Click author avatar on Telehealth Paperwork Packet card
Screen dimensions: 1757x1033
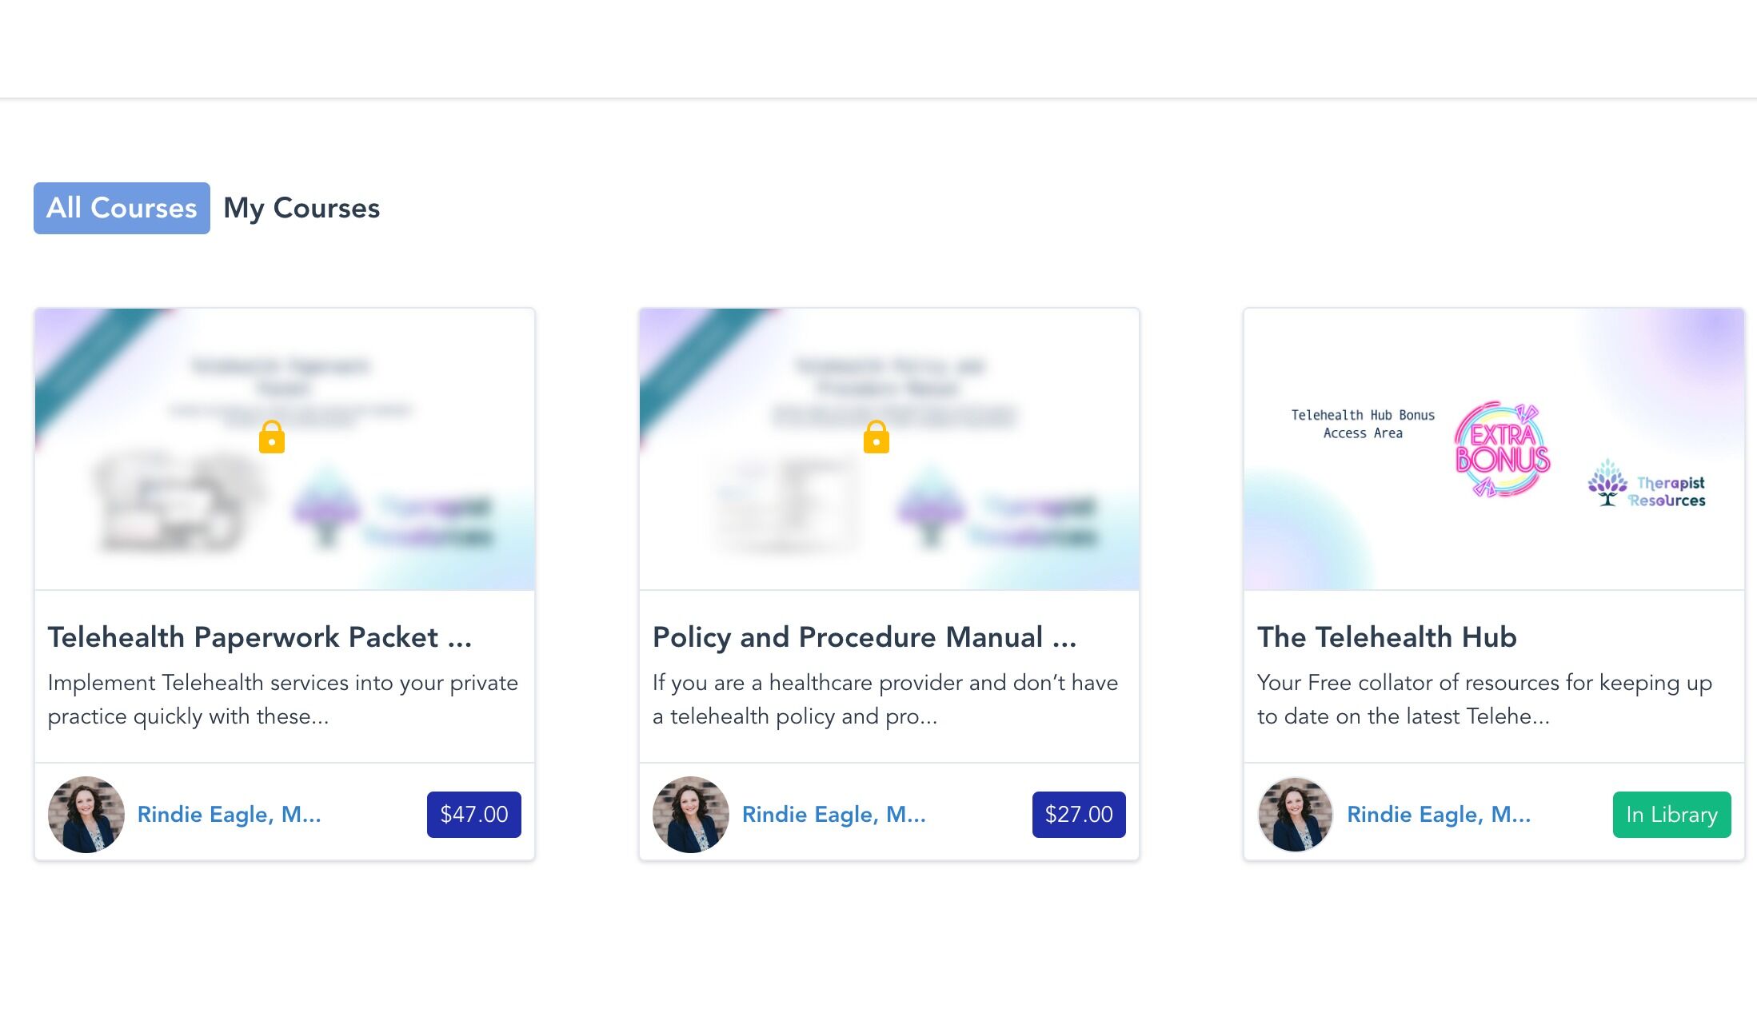tap(86, 814)
